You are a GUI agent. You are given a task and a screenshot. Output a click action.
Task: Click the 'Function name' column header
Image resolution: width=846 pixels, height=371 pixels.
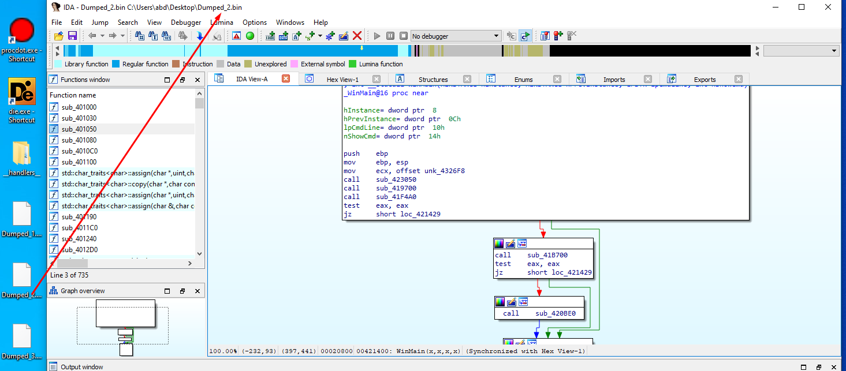coord(122,95)
